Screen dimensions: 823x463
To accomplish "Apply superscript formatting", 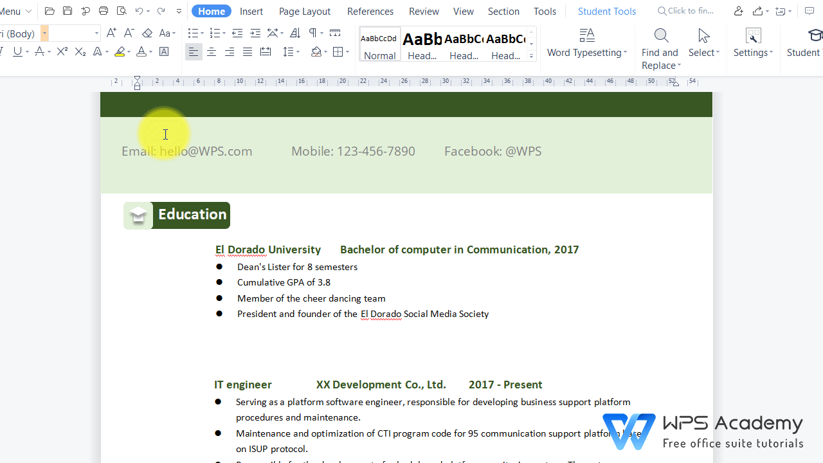I will pyautogui.click(x=62, y=51).
